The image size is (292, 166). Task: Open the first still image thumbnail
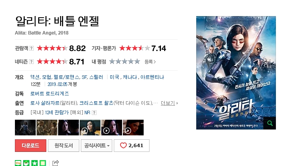coord(26,128)
